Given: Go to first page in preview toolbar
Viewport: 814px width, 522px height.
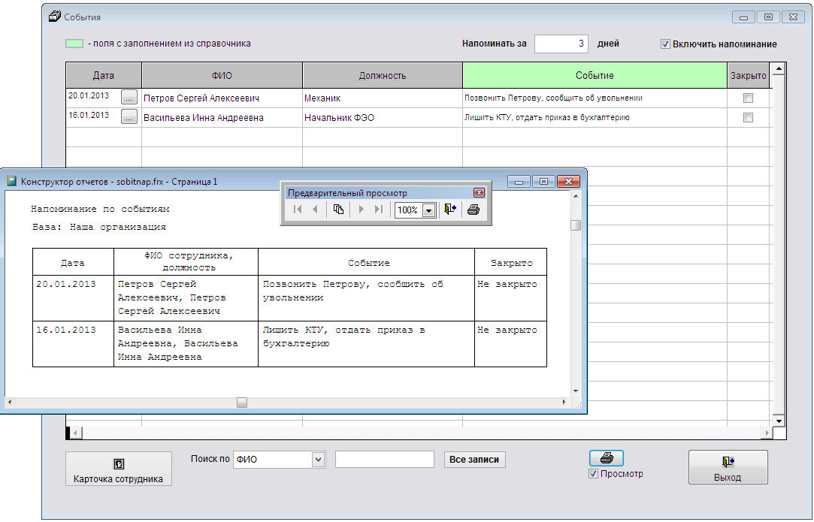Looking at the screenshot, I should (x=298, y=210).
